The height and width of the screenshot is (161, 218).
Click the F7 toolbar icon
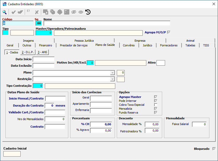pyautogui.click(x=28, y=11)
